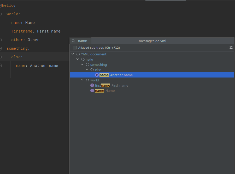The width and height of the screenshot is (235, 174).
Task: Select the 'else' tree label
Action: (x=98, y=70)
